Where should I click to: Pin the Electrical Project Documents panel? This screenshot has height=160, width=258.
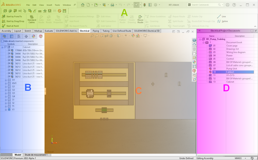coord(256,31)
